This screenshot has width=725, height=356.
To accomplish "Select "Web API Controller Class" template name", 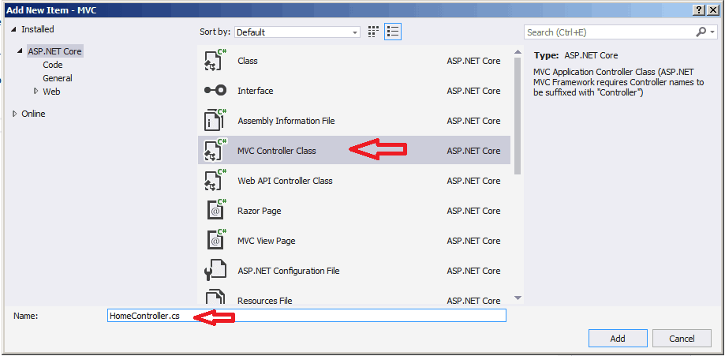I will [x=285, y=181].
